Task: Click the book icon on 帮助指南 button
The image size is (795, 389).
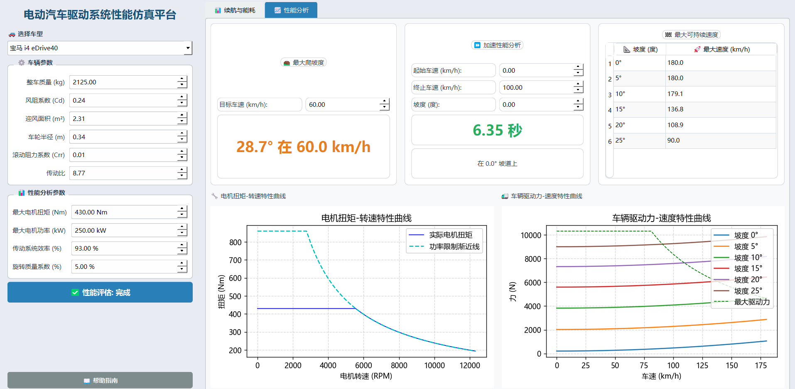Action: 87,381
